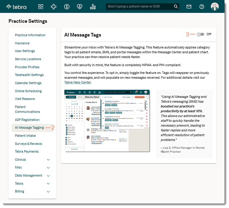Open the Billing dollar icon

coord(67,7)
